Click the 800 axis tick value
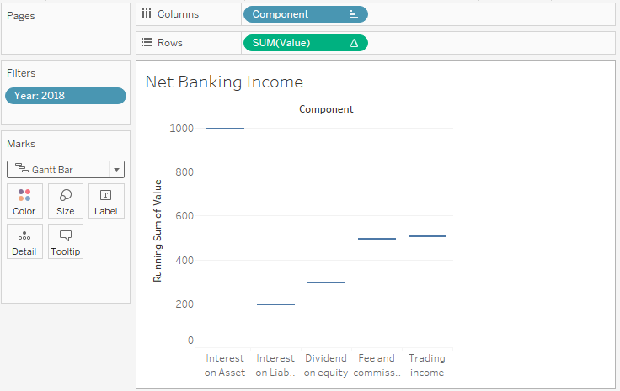Image resolution: width=620 pixels, height=391 pixels. pos(184,172)
